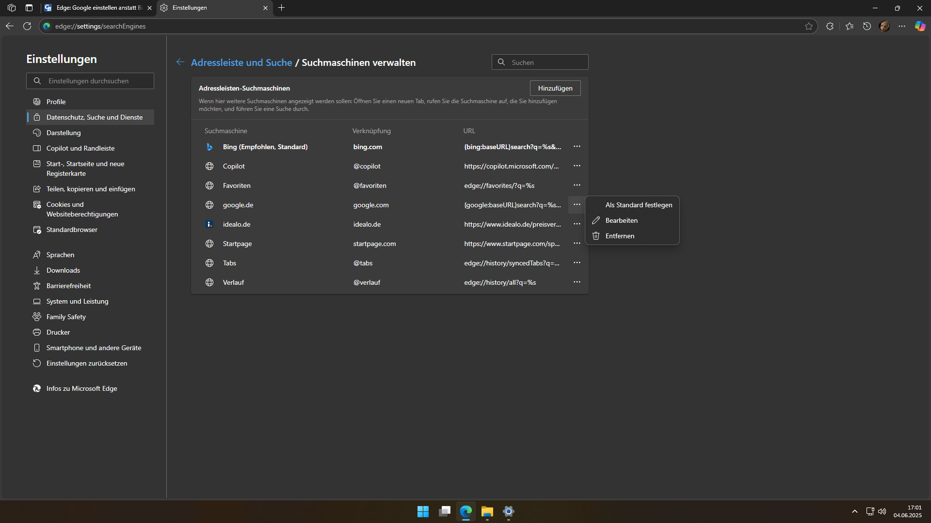Choose 'Bearbeiten' from context menu
931x523 pixels.
coord(621,220)
